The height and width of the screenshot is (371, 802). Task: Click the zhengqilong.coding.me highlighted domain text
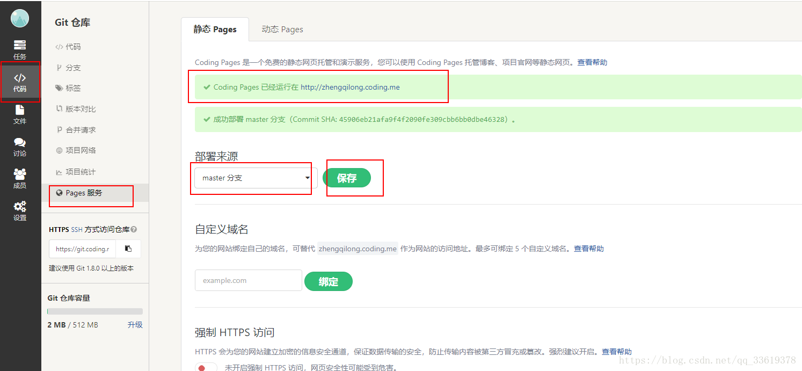[358, 249]
